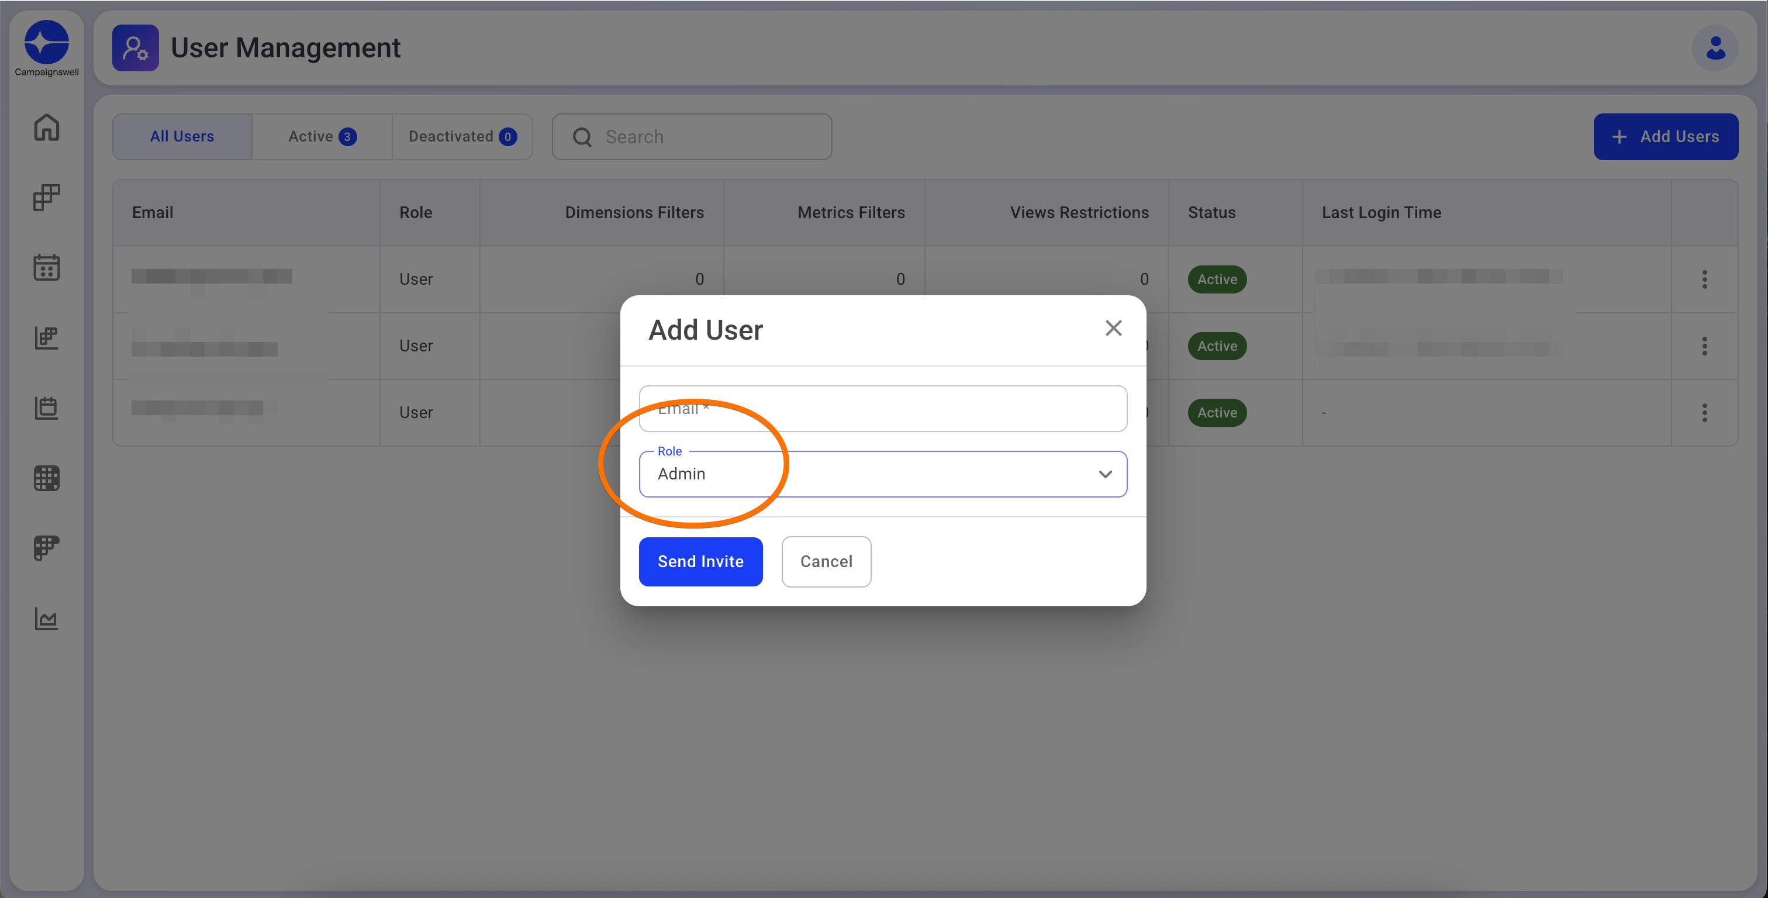
Task: Select the Active users tab
Action: tap(322, 137)
